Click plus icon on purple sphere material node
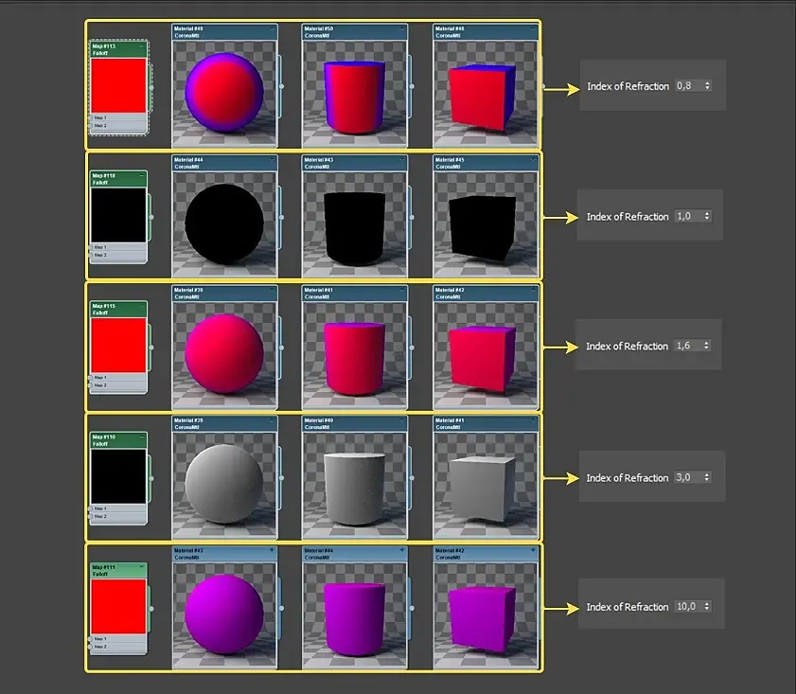Screen dimensions: 796x694 [x=272, y=550]
